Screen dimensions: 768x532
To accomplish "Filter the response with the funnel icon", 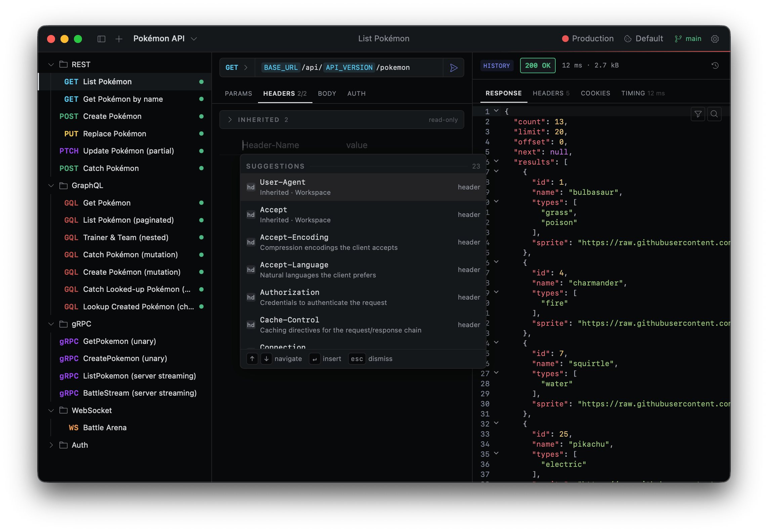I will (x=698, y=114).
